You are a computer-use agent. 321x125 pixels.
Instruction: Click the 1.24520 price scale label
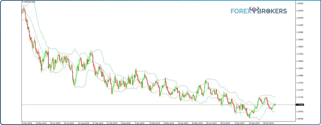click(299, 4)
